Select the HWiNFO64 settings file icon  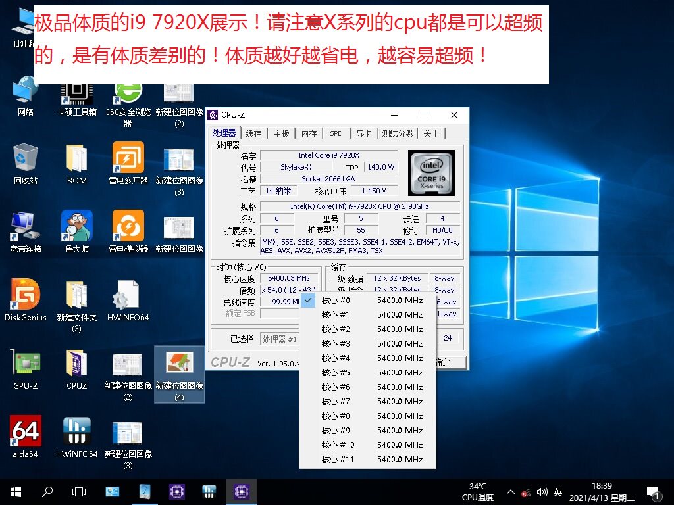(x=128, y=301)
